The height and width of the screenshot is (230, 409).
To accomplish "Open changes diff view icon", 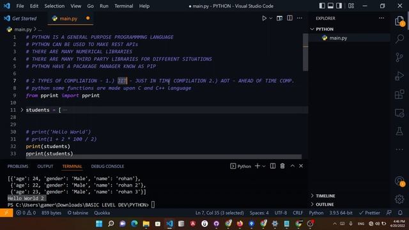I will pos(279,19).
